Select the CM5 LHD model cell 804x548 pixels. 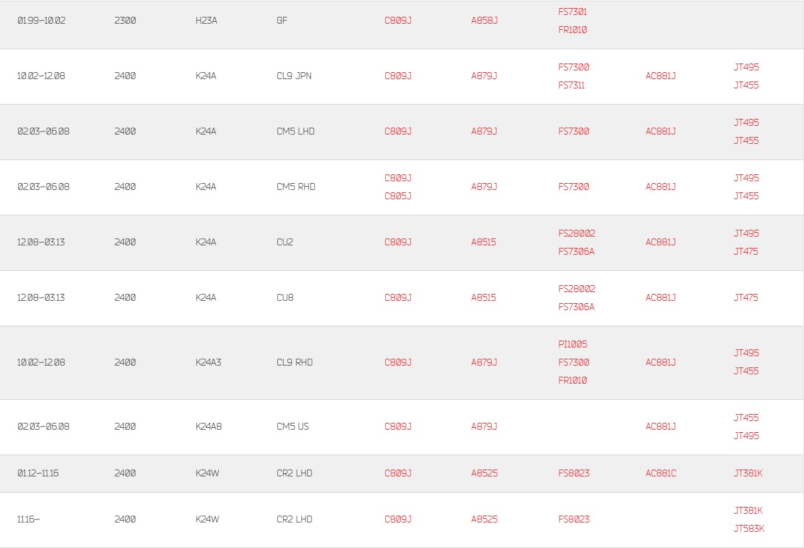tap(295, 131)
